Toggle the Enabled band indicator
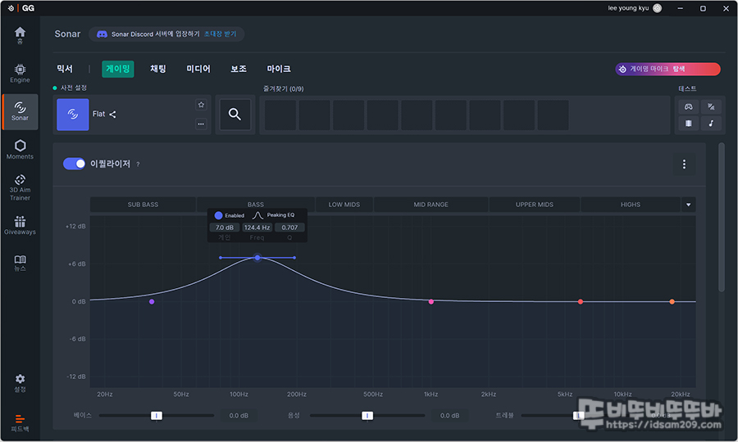Screen dimensions: 738x442 (x=218, y=215)
